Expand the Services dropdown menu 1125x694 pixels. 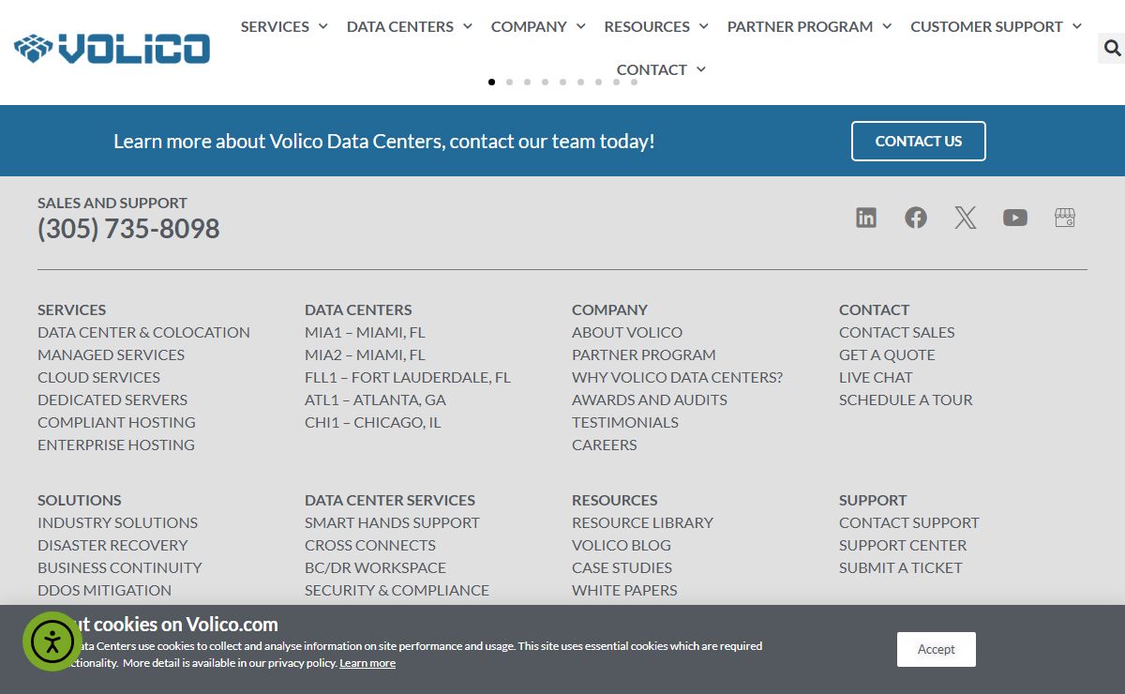(x=284, y=26)
